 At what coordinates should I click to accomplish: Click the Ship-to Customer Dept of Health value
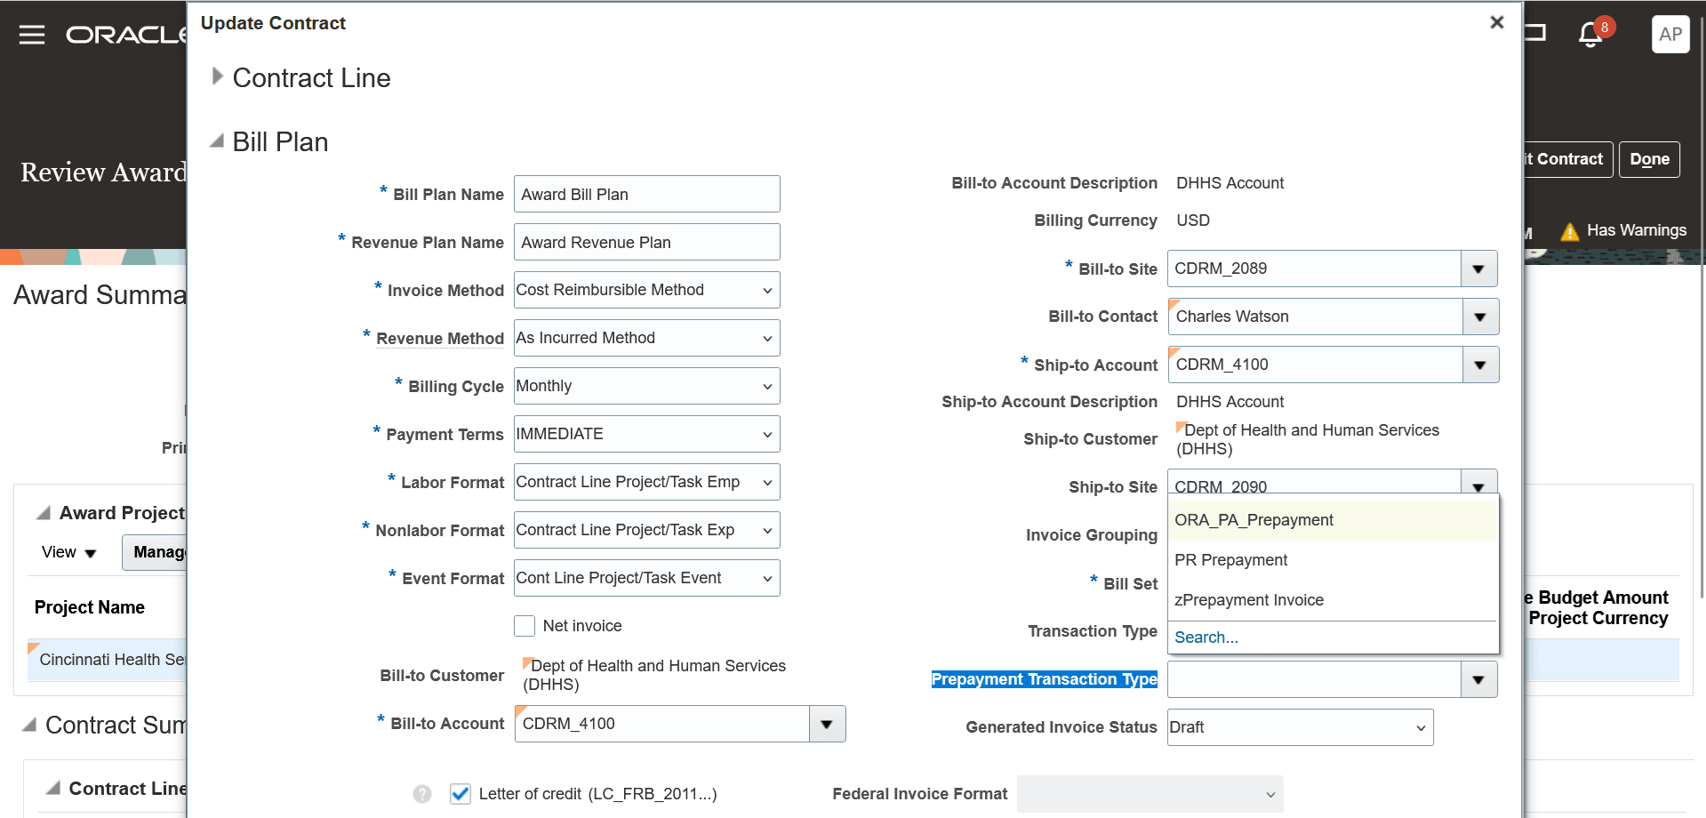[1308, 439]
